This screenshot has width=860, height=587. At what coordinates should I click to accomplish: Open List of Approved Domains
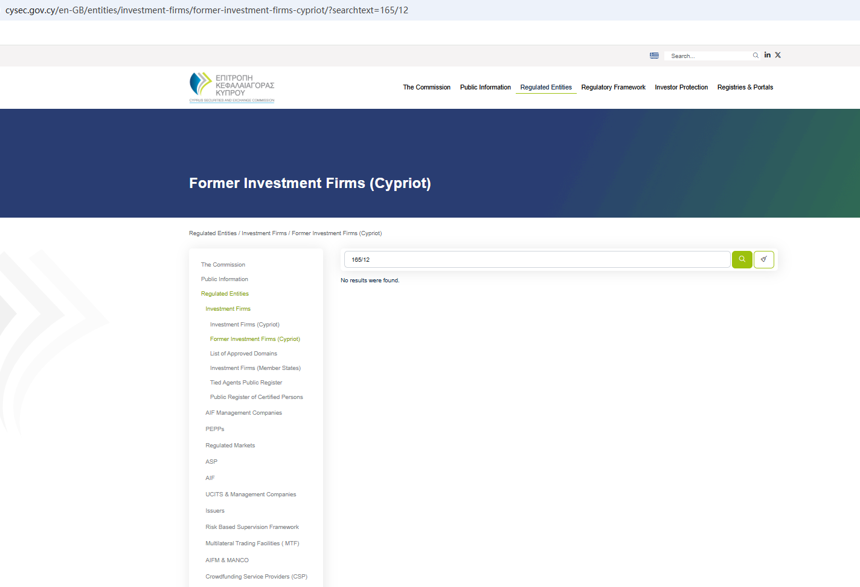243,354
